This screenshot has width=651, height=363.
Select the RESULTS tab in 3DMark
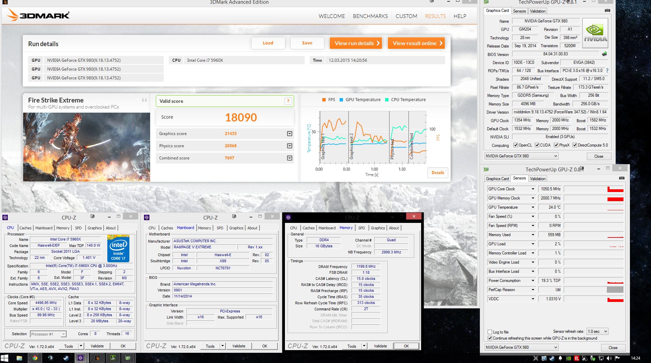[x=435, y=16]
